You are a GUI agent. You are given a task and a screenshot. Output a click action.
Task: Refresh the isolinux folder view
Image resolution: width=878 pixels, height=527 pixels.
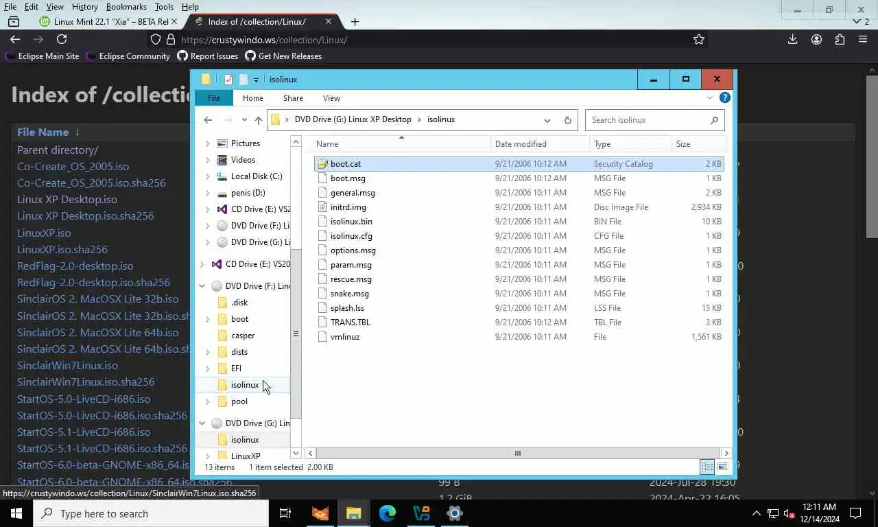click(567, 120)
